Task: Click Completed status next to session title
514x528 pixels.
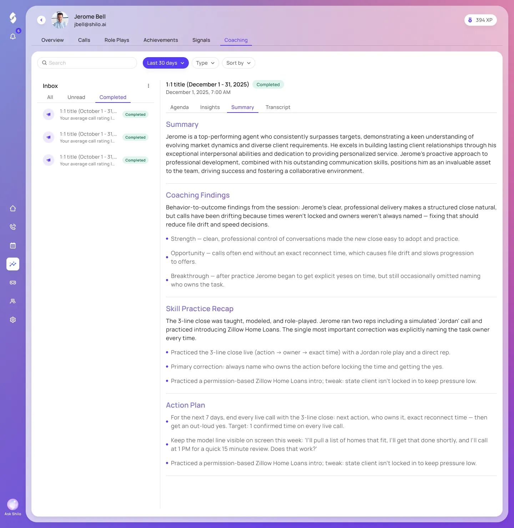Action: tap(268, 85)
